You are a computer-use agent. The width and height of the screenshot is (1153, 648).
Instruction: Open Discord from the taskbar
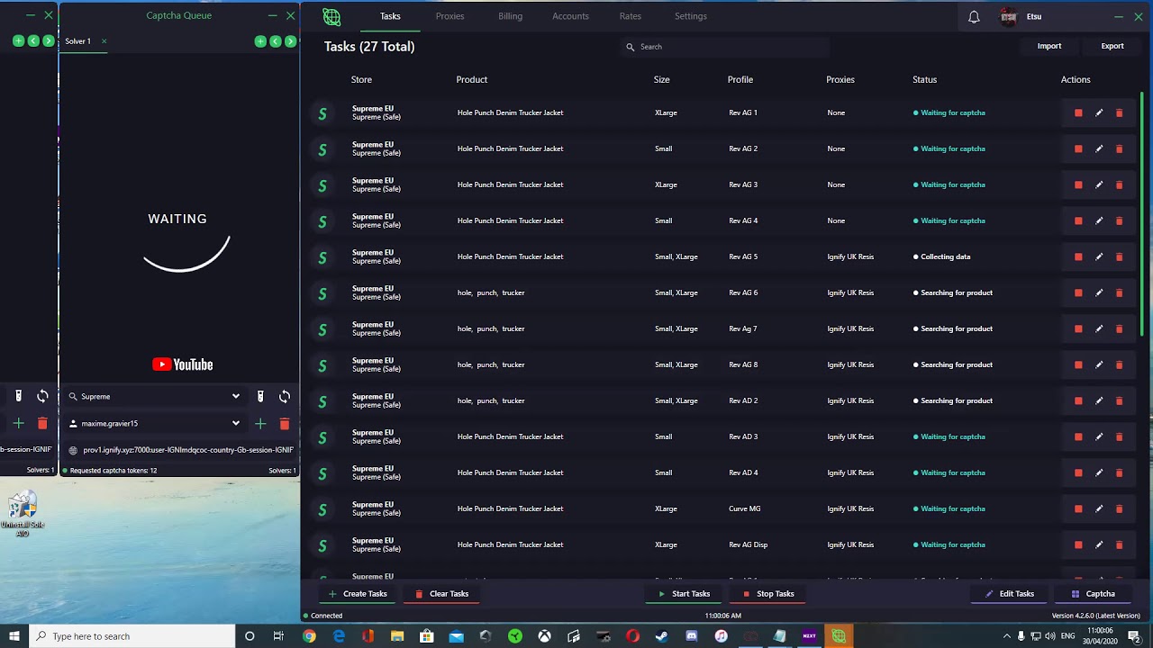coord(692,636)
